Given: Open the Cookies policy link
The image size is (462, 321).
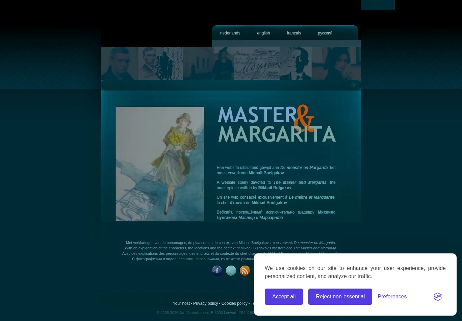Looking at the screenshot, I should pyautogui.click(x=234, y=303).
